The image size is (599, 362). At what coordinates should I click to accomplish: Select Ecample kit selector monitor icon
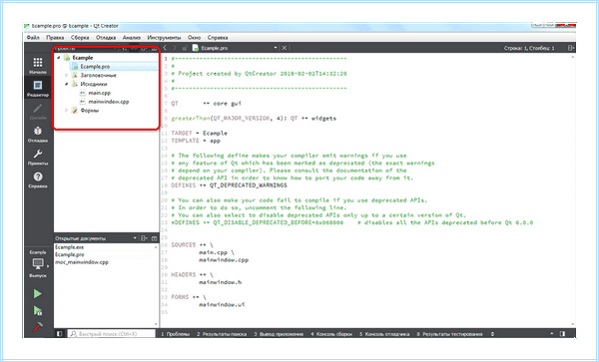[x=38, y=263]
